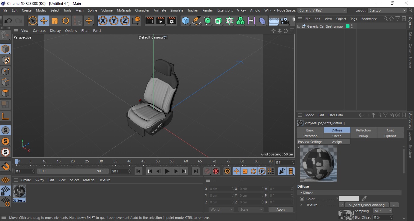This screenshot has width=414, height=221.
Task: Select Model mode icon
Action: tap(5, 49)
